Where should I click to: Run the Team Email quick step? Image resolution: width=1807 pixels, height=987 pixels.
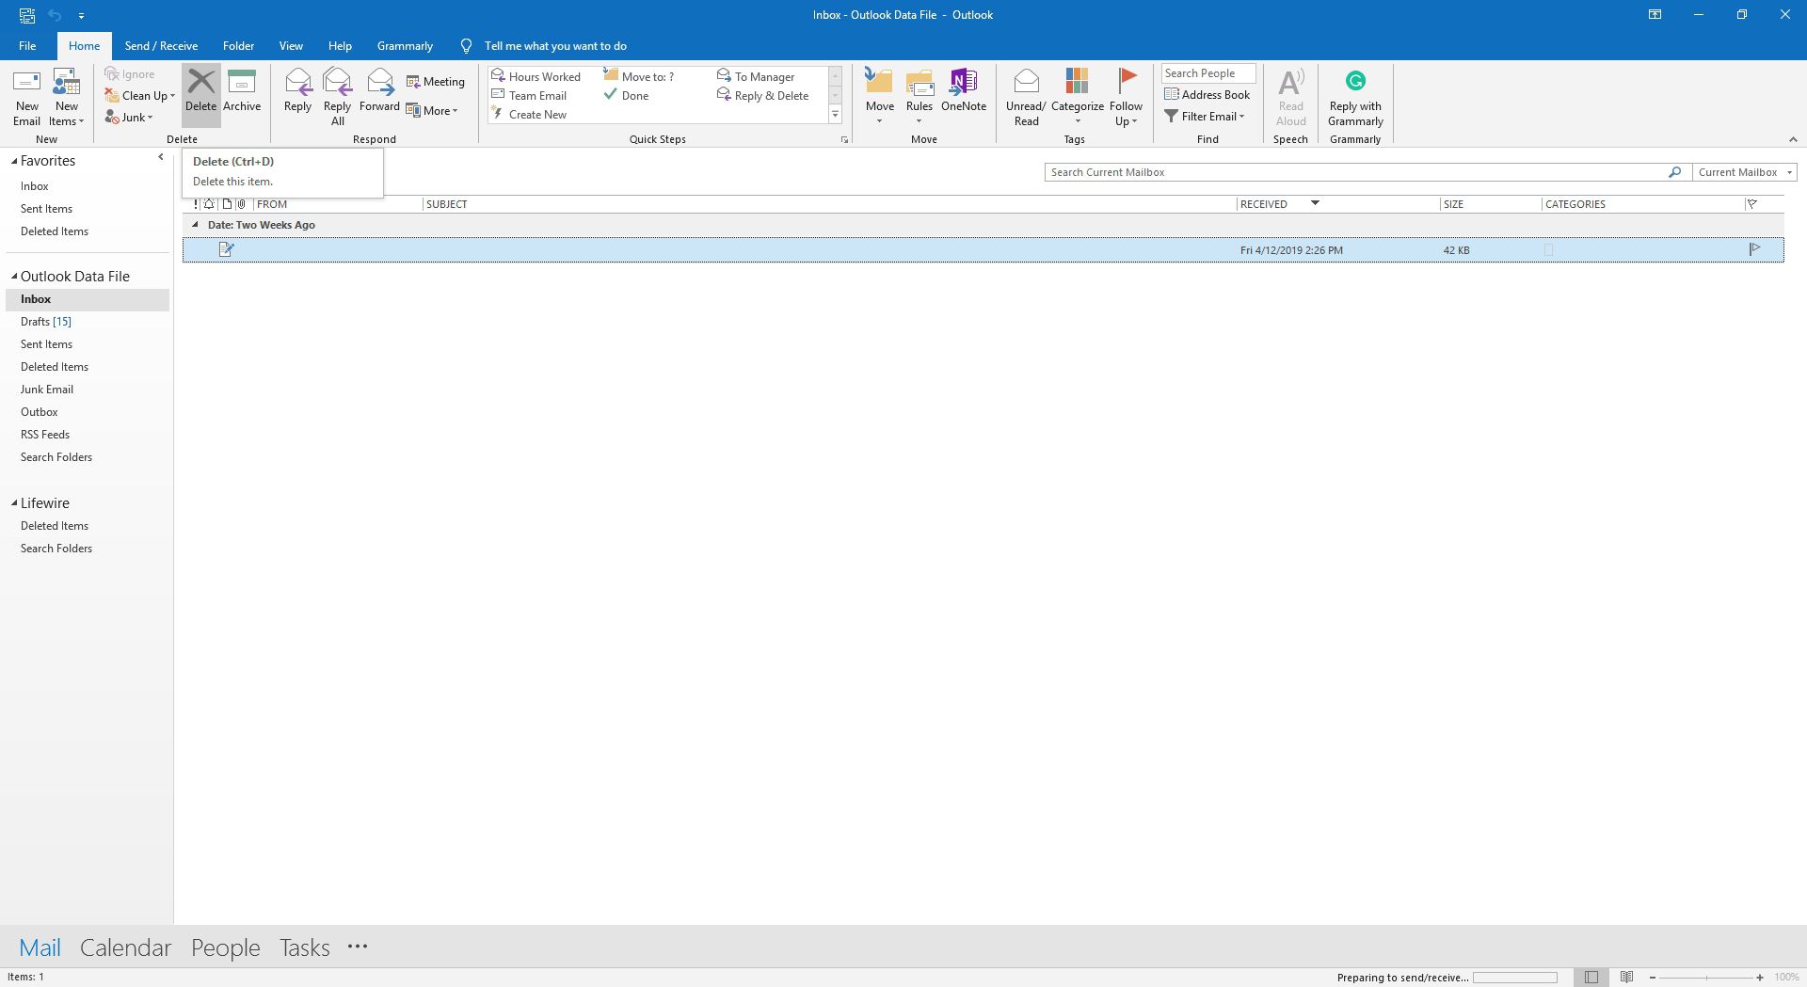[529, 95]
